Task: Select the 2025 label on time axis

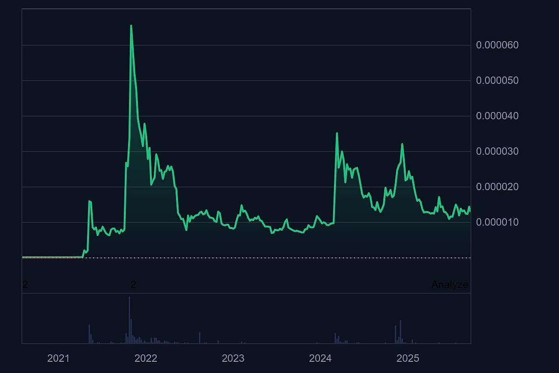Action: tap(408, 359)
